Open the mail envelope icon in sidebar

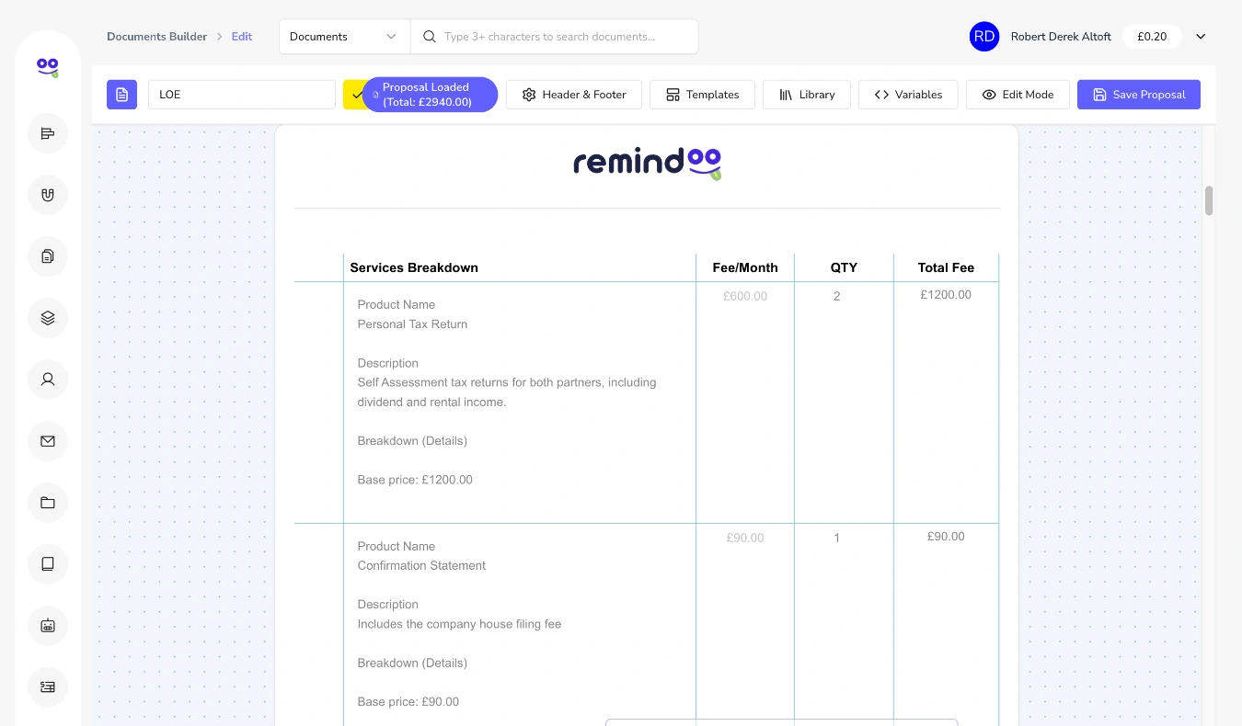[48, 441]
